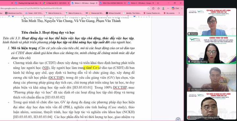
Task: Select the 'Tehien' participant video tile
Action: [x=212, y=22]
